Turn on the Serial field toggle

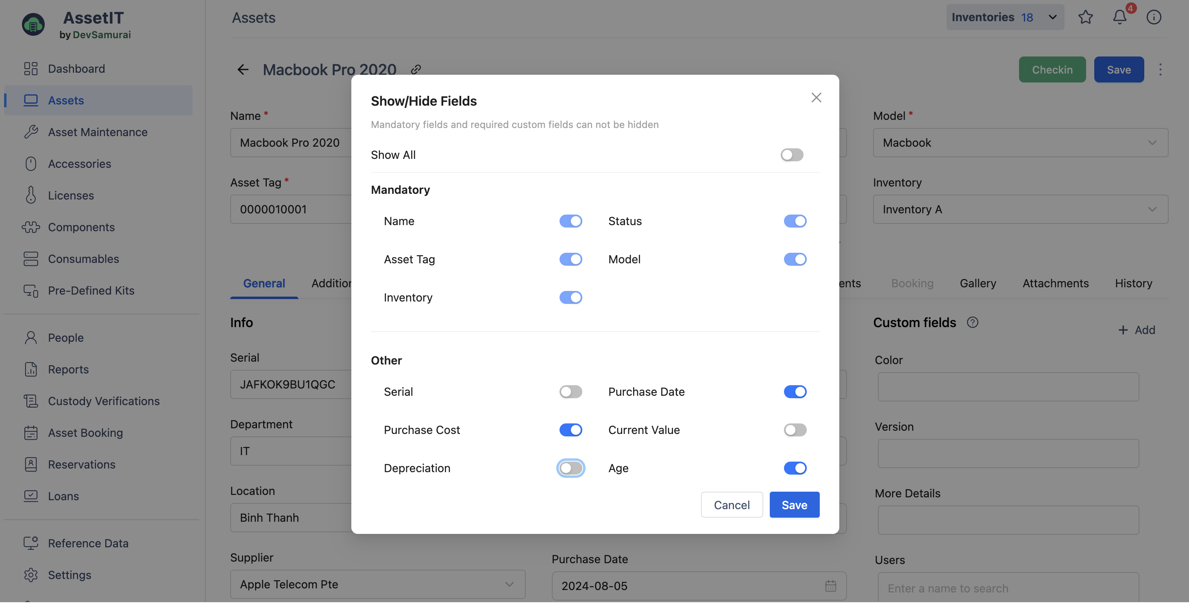click(571, 392)
